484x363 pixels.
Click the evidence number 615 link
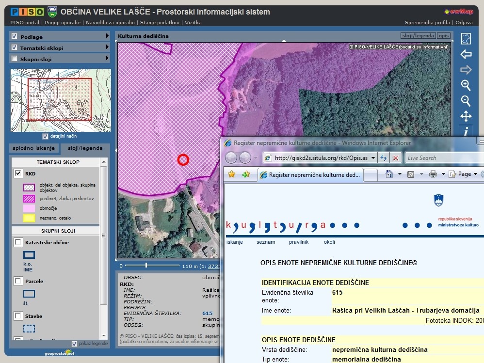(207, 313)
